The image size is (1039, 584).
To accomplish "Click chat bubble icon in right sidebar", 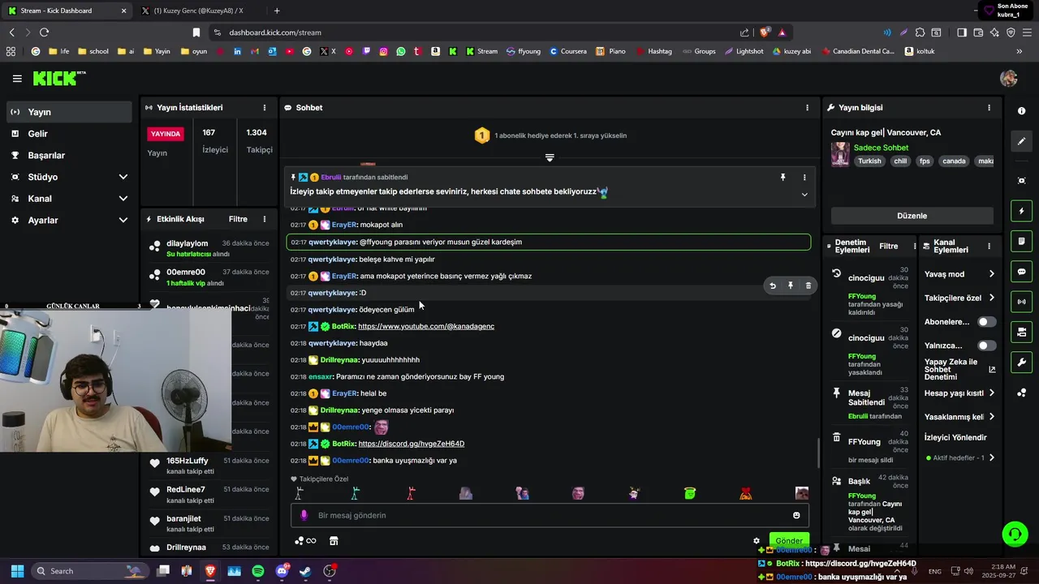I will [1022, 272].
